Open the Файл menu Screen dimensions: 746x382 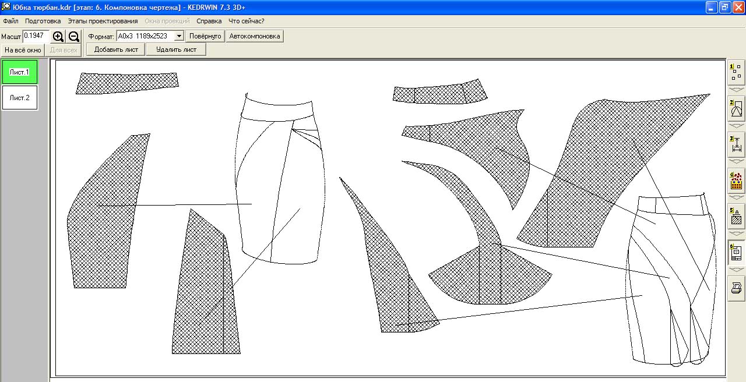click(x=10, y=21)
